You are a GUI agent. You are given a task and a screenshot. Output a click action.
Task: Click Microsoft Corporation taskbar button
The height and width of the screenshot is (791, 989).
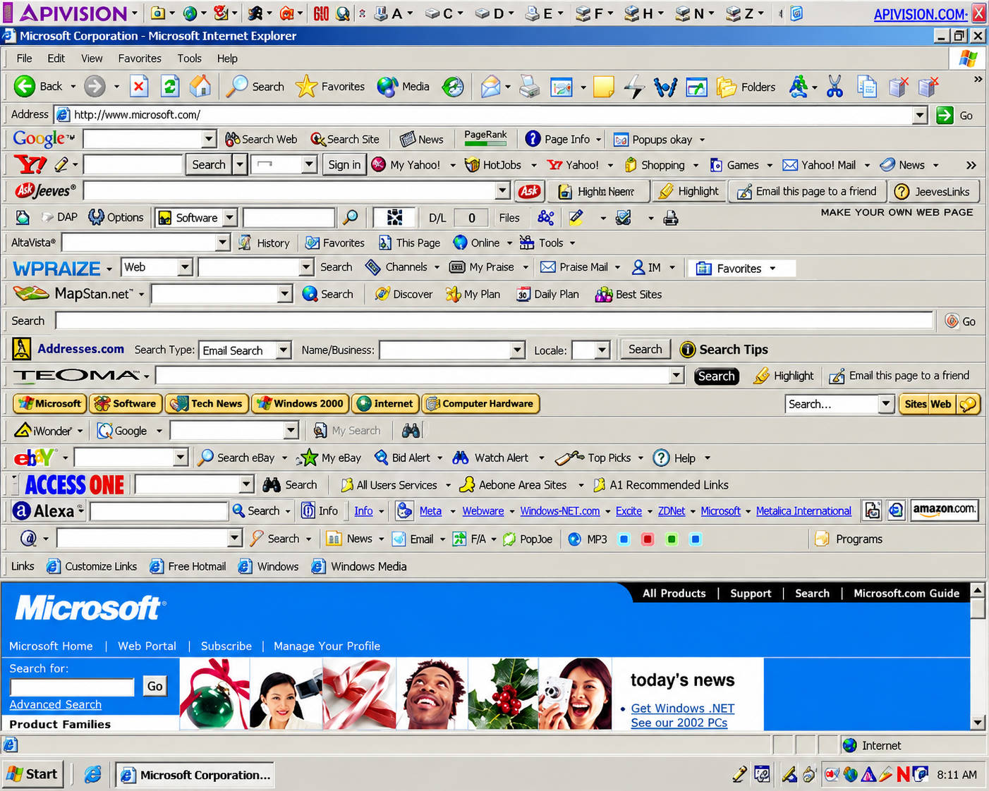(195, 775)
